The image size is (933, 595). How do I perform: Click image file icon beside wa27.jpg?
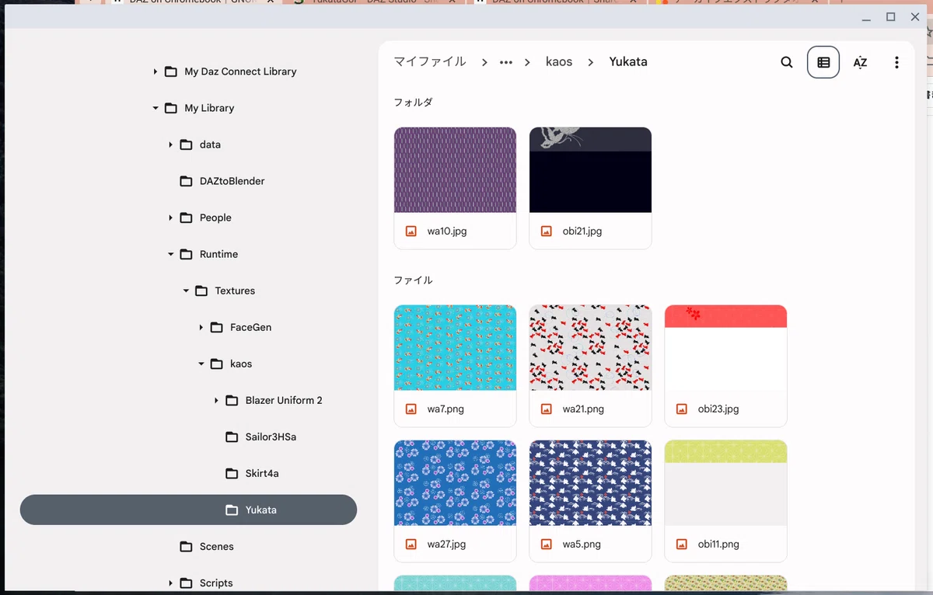point(411,544)
